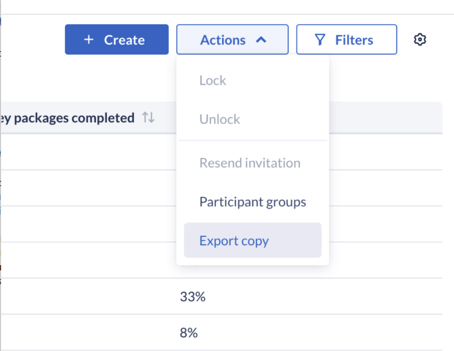This screenshot has height=351, width=454.
Task: Select the table cell showing 33%
Action: (192, 297)
